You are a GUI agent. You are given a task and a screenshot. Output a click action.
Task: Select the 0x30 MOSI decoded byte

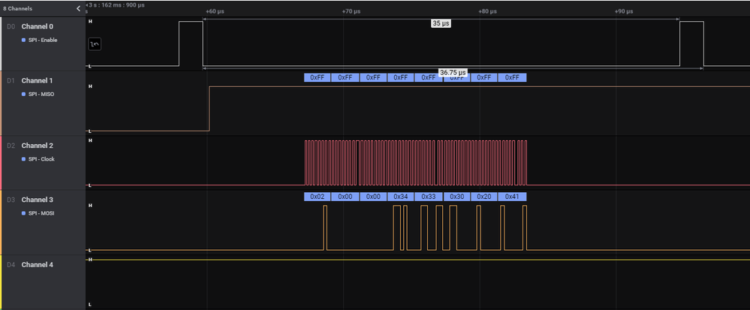pos(457,197)
